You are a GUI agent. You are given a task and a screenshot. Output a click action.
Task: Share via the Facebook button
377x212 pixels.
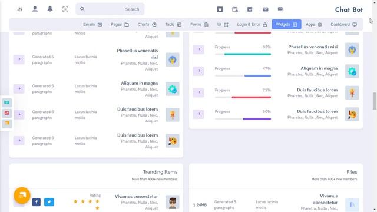pos(37,202)
